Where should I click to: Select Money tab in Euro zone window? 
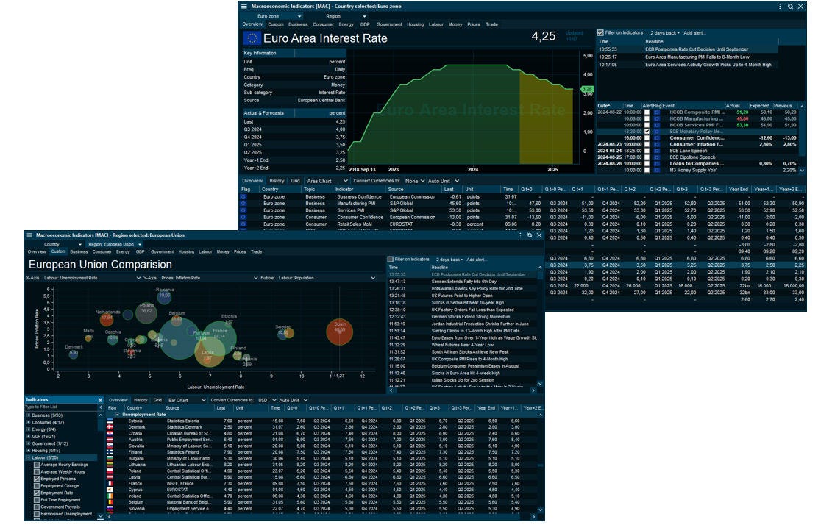[455, 24]
